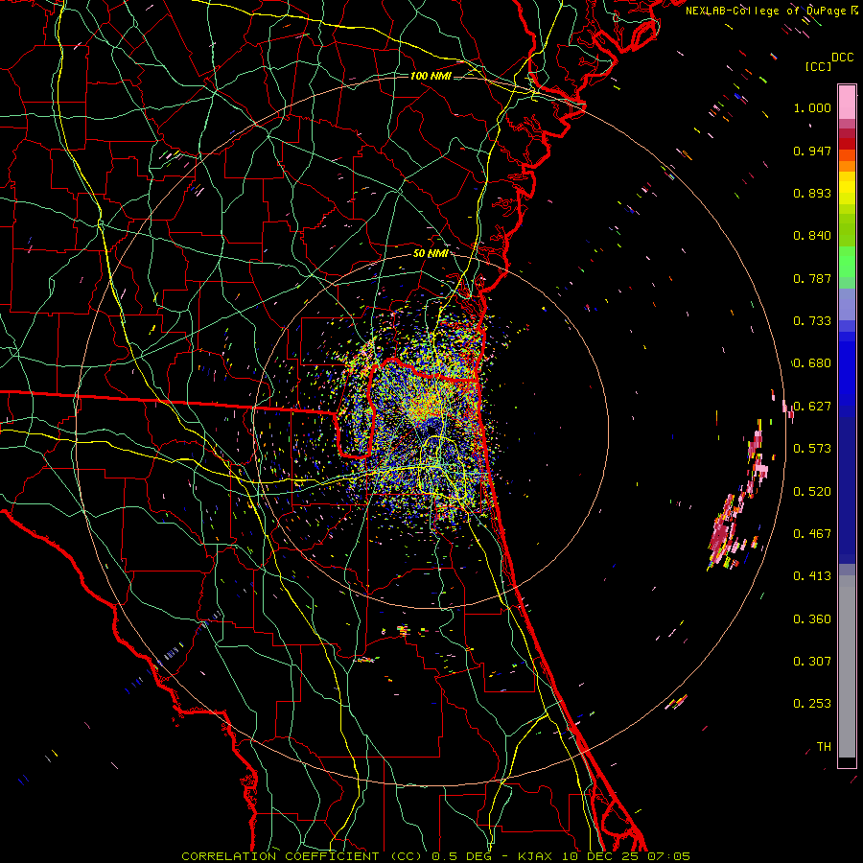Click the 100 NMI range ring label
Image resolution: width=863 pixels, height=863 pixels.
431,76
